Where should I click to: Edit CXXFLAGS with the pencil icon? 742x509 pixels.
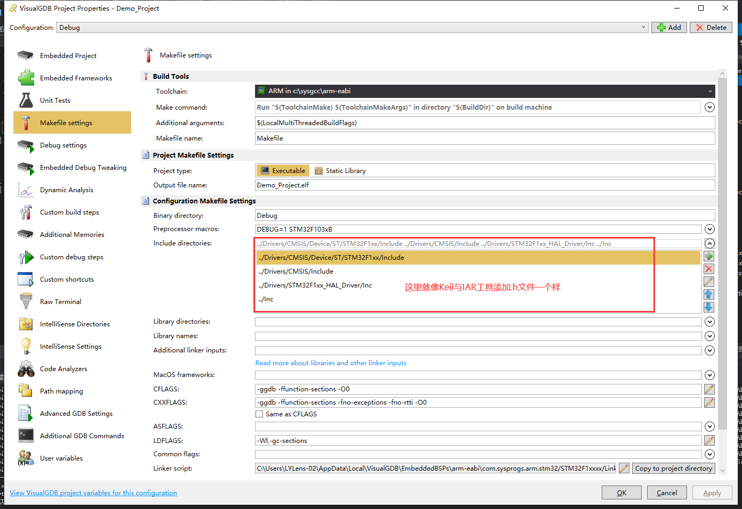pyautogui.click(x=709, y=403)
